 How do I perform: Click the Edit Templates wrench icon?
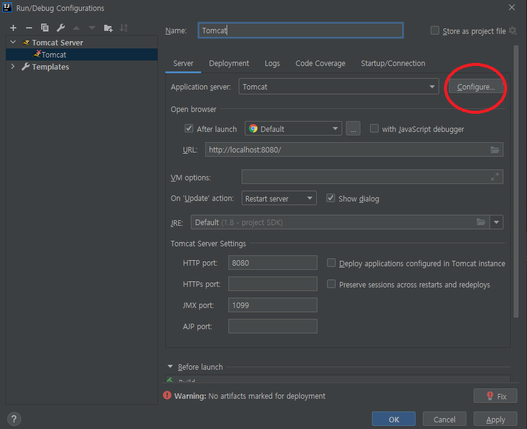(x=61, y=27)
